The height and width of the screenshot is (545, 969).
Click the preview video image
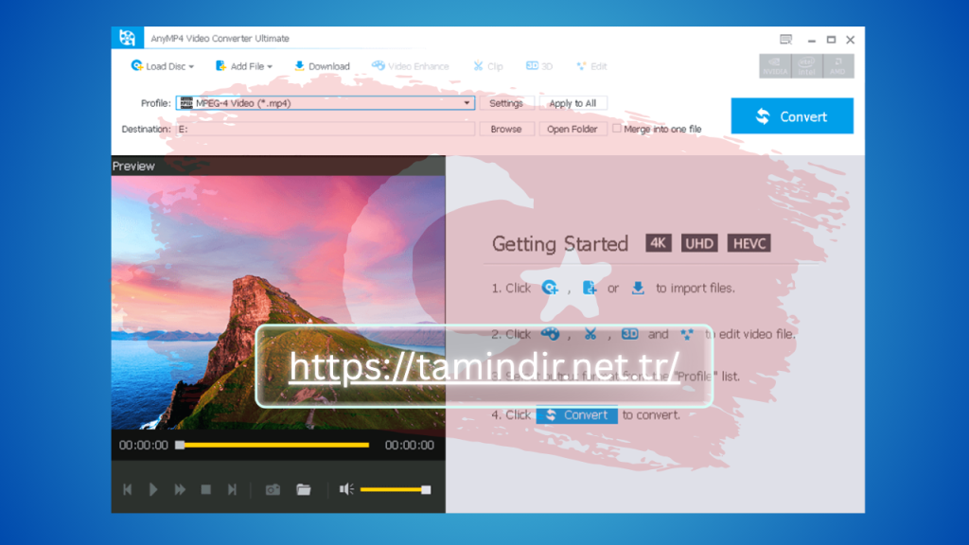pyautogui.click(x=278, y=303)
